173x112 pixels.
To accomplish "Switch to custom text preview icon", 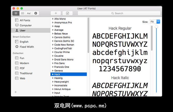I will pyautogui.click(x=29, y=13).
